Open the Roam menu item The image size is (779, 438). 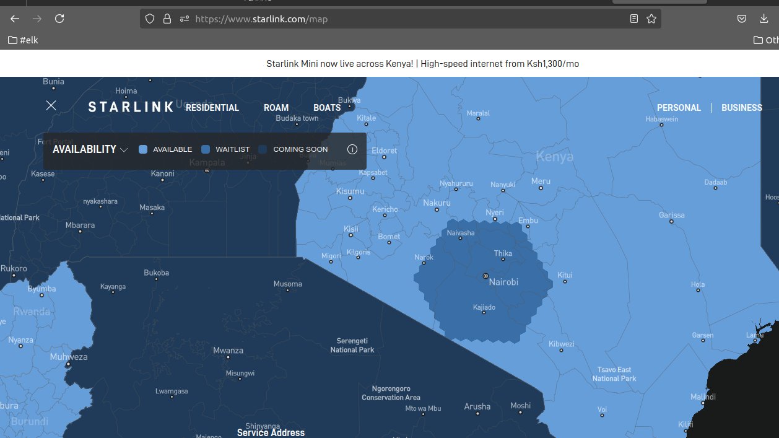pos(276,108)
